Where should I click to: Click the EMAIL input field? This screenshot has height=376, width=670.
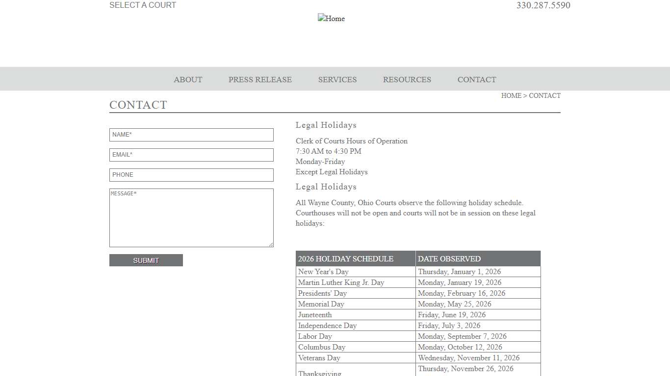click(x=191, y=155)
